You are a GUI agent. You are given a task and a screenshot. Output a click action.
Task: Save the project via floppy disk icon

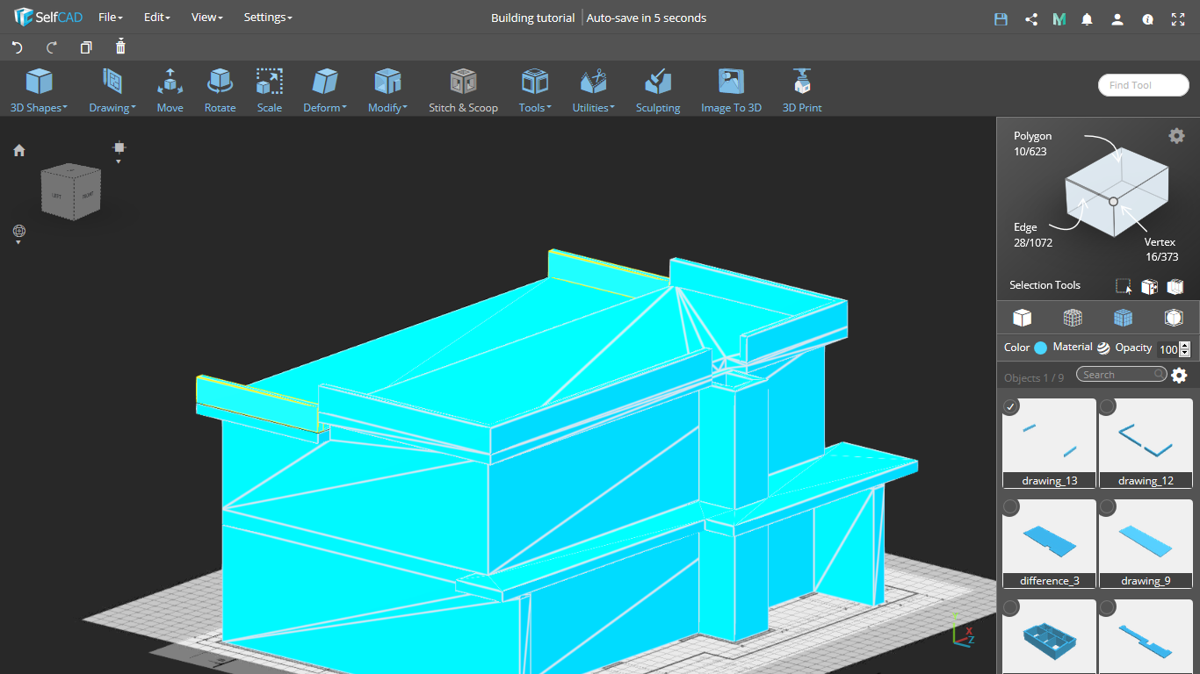point(1001,18)
